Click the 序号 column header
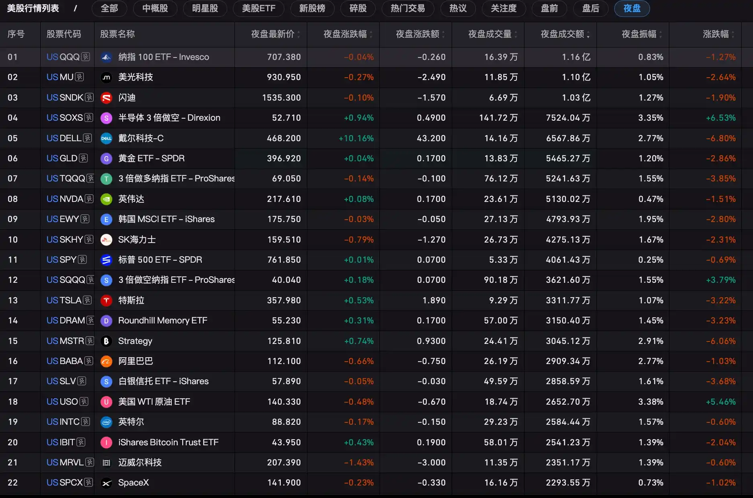The image size is (753, 498). pos(16,34)
